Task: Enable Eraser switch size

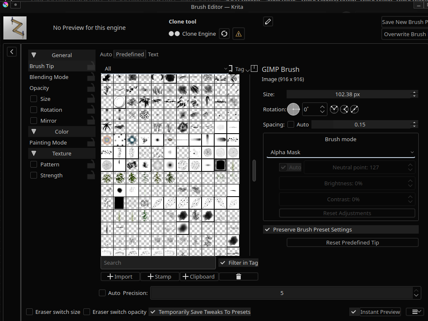Action: click(29, 312)
